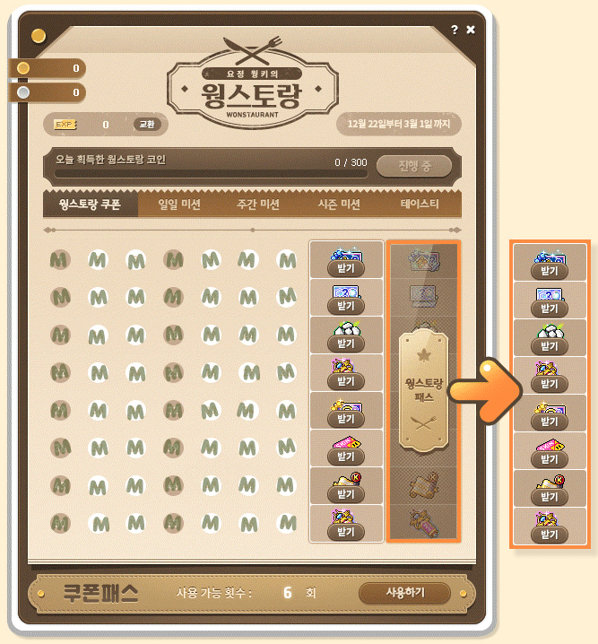Click the EXP ticket icon
Screen dimensions: 598x644
click(x=65, y=124)
